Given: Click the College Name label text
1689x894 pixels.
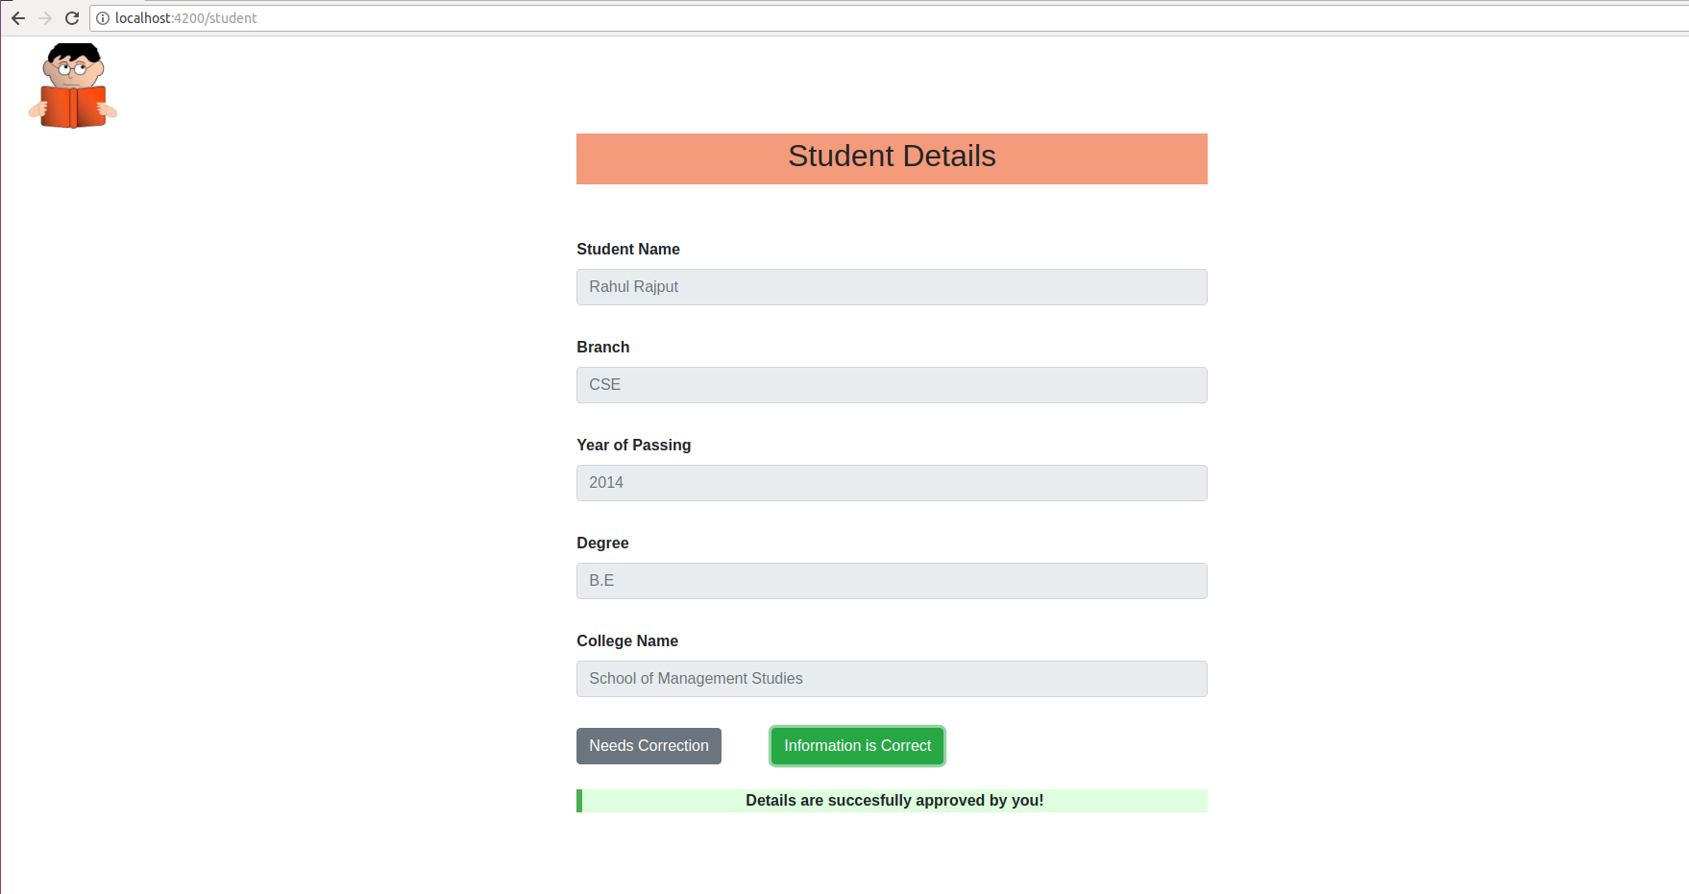Looking at the screenshot, I should [627, 640].
